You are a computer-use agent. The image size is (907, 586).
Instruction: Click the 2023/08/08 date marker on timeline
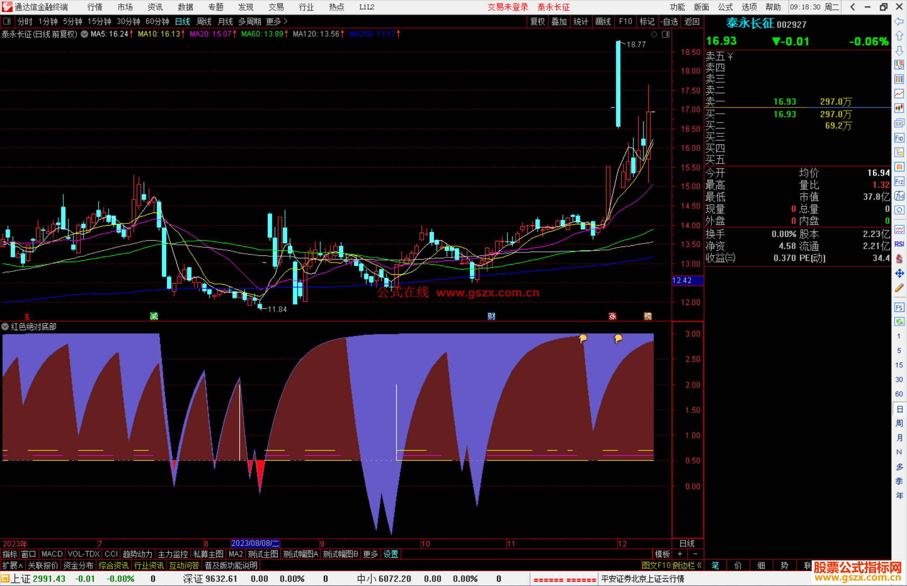pyautogui.click(x=255, y=543)
